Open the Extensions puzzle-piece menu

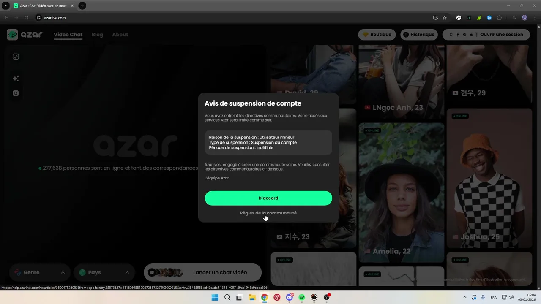500,18
